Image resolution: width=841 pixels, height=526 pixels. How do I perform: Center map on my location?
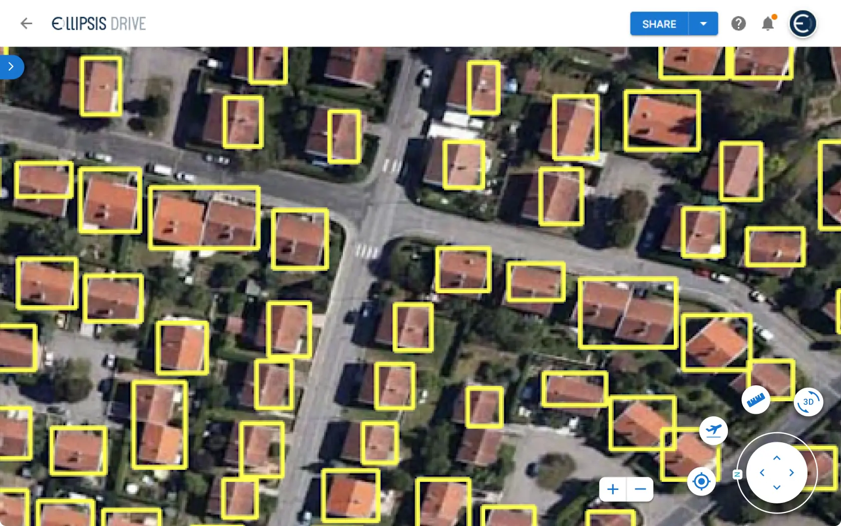(701, 481)
